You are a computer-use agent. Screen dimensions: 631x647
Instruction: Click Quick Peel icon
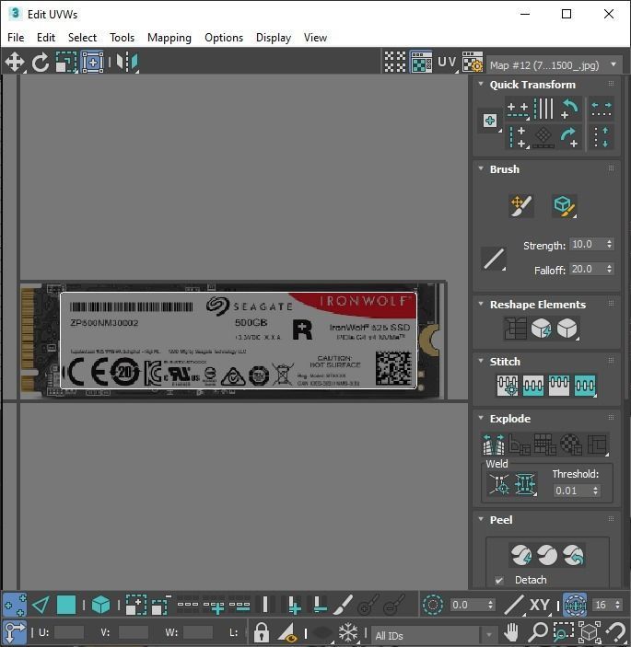521,555
